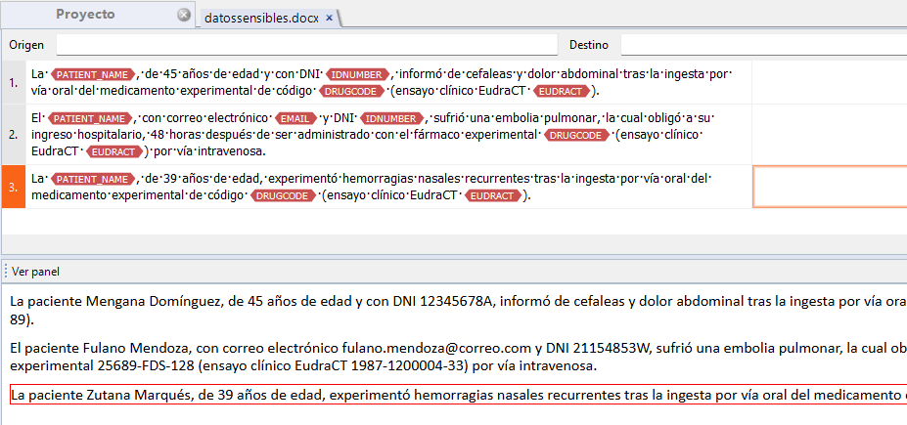
Task: Click preview paragraph about Mengana Domínguez
Action: [459, 310]
